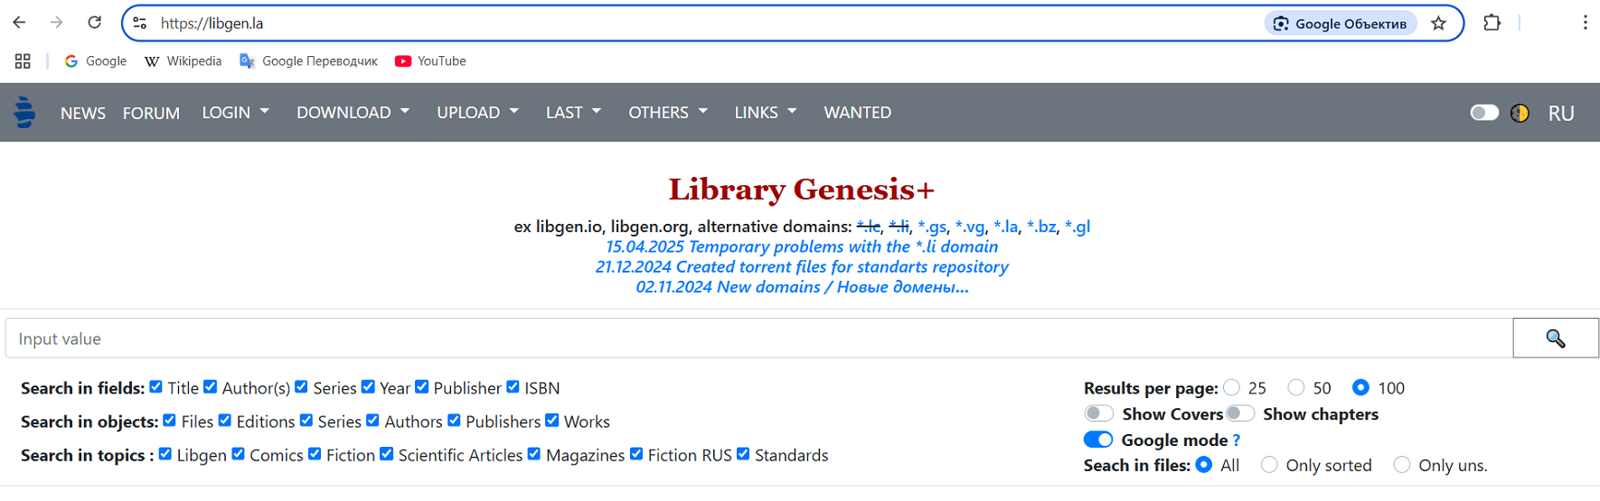Toggle the dark mode slider switch
Image resolution: width=1600 pixels, height=501 pixels.
[1484, 113]
